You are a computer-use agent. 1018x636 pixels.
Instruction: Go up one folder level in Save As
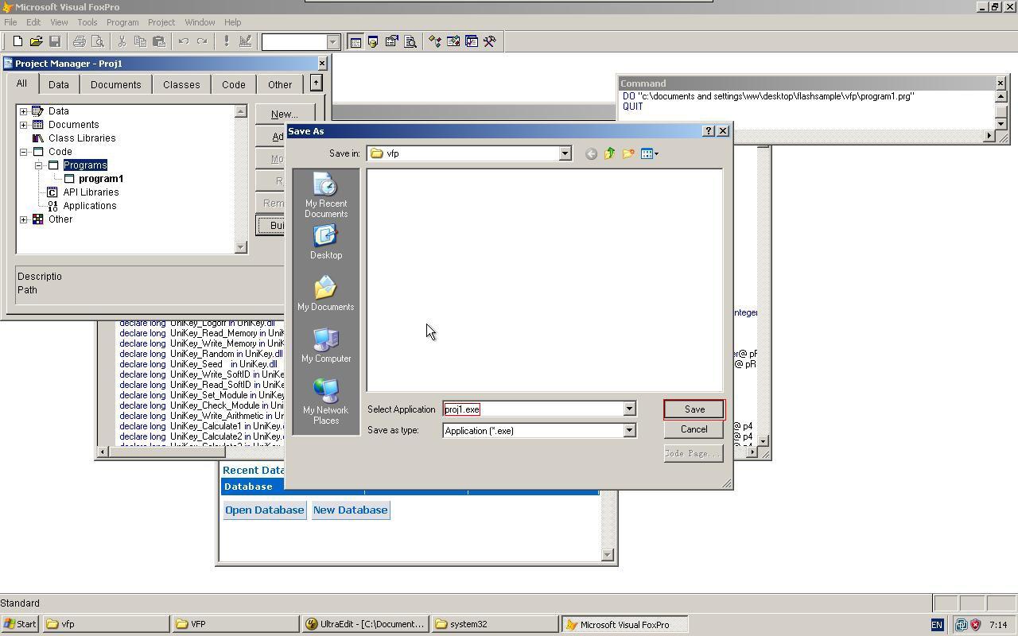coord(609,153)
